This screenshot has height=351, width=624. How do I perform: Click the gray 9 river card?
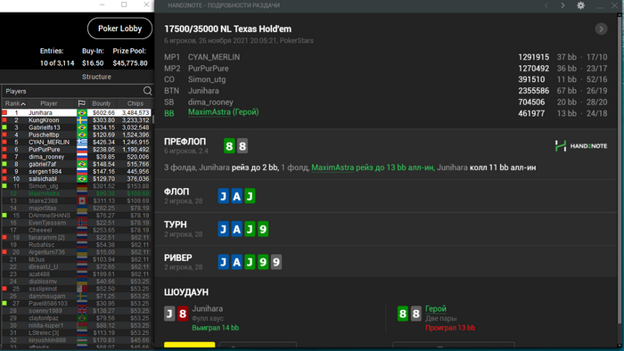[x=276, y=262]
